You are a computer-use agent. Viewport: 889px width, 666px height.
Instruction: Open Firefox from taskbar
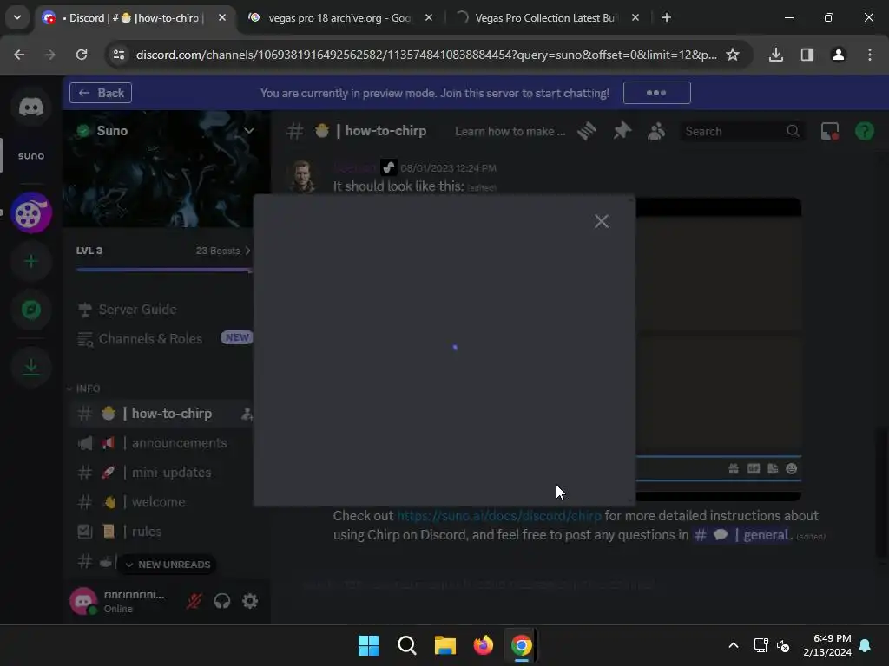484,645
